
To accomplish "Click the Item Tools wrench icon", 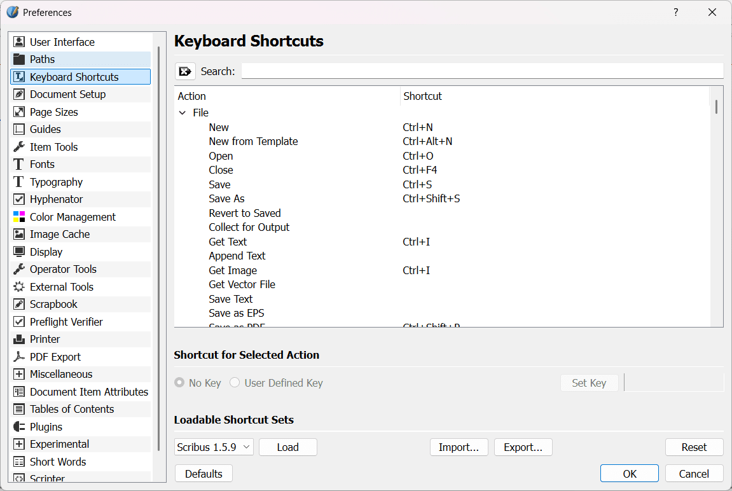I will (x=19, y=147).
